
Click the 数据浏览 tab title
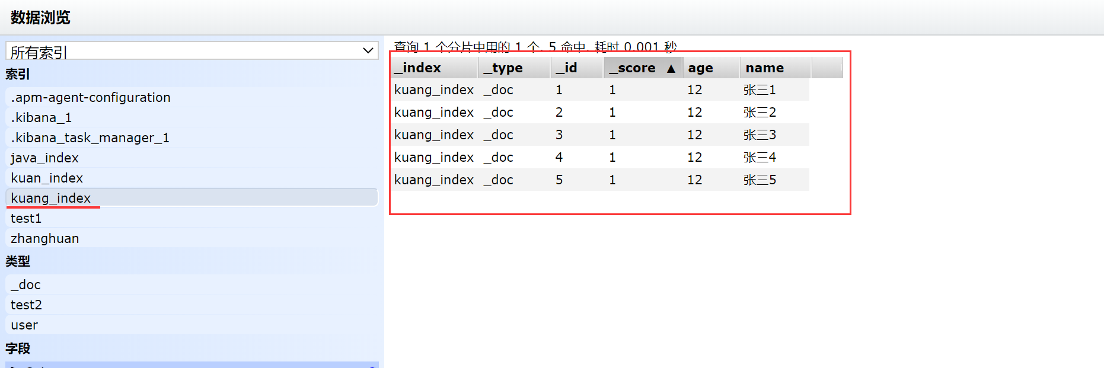pyautogui.click(x=40, y=17)
